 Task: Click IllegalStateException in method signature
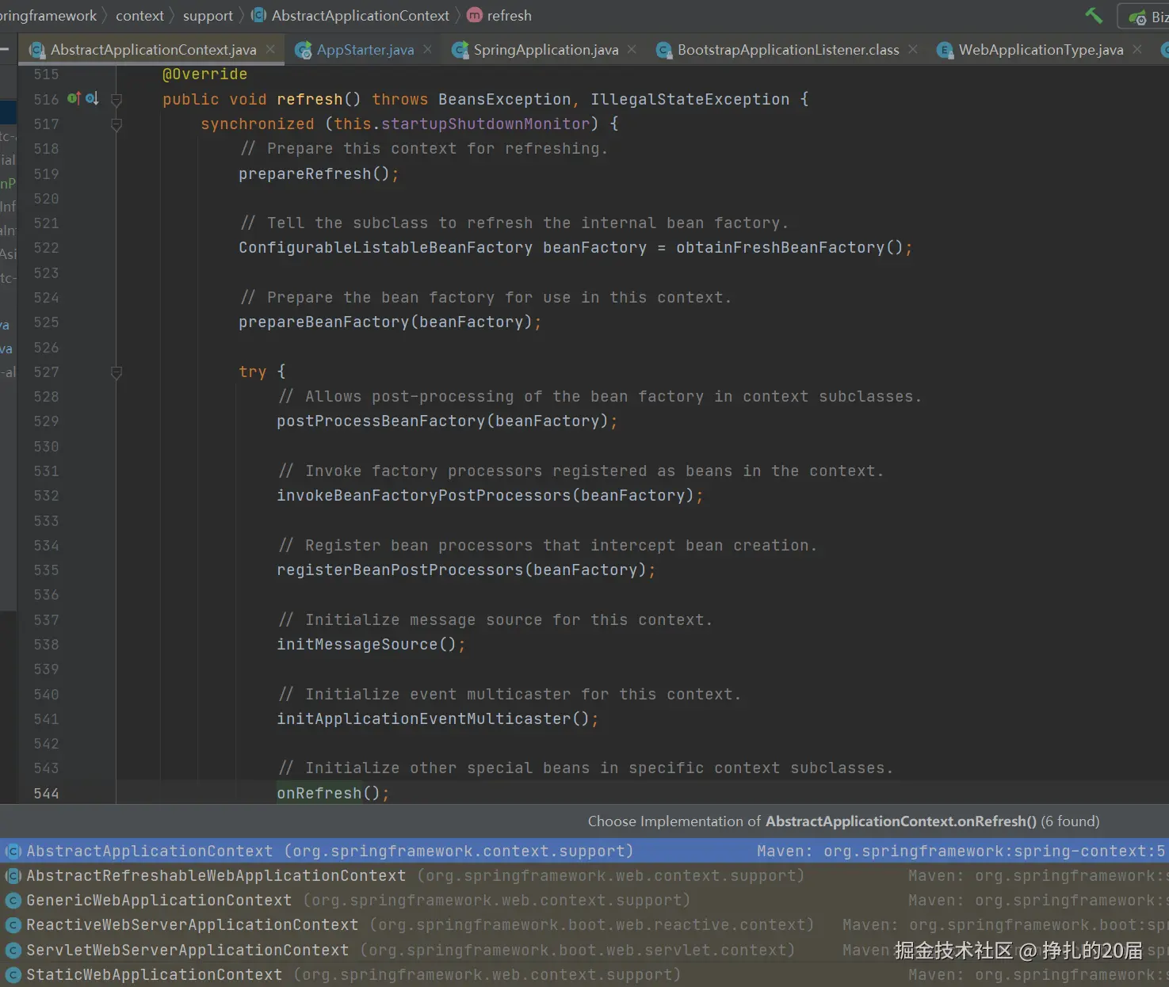pos(690,100)
